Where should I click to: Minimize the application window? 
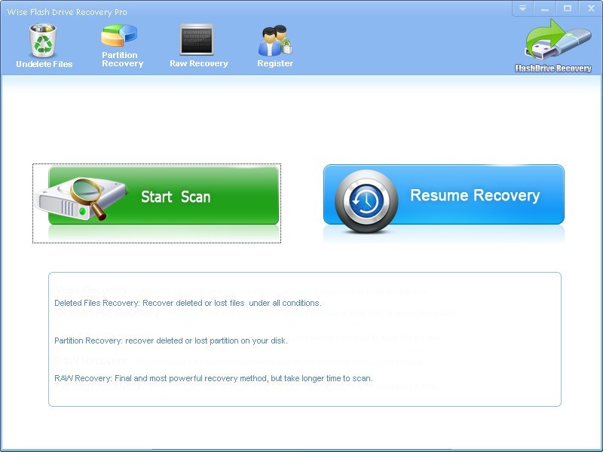[x=544, y=8]
